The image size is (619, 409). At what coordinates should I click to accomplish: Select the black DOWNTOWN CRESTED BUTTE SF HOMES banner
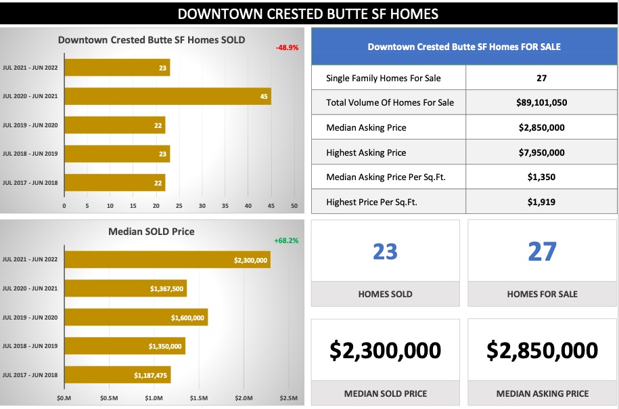click(309, 14)
